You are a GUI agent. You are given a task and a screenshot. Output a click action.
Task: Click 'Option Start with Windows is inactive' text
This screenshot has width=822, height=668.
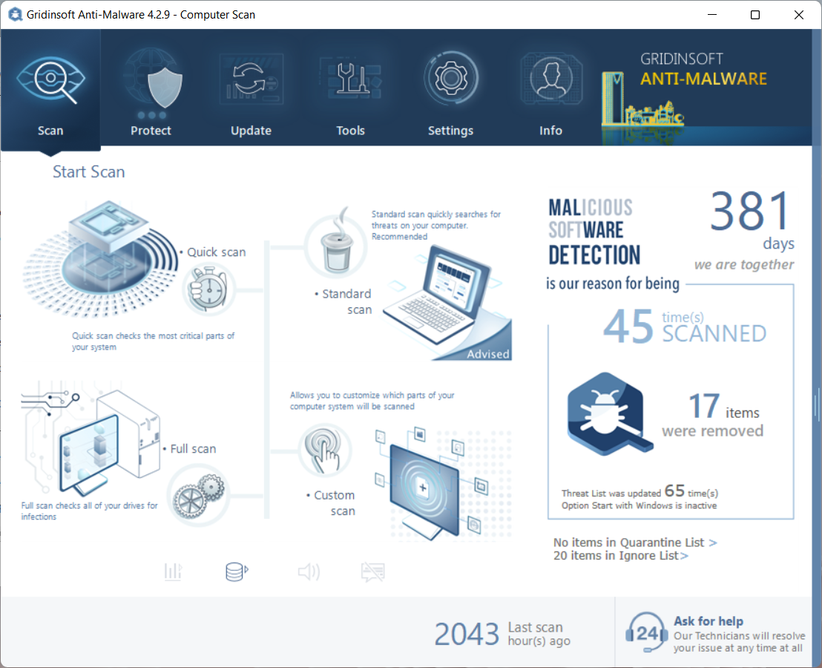click(x=639, y=505)
